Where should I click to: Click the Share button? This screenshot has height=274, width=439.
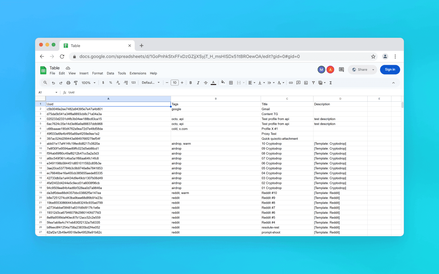tap(360, 69)
